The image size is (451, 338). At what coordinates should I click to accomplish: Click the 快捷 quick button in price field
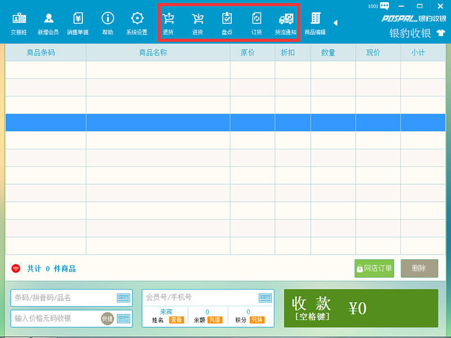tap(107, 318)
